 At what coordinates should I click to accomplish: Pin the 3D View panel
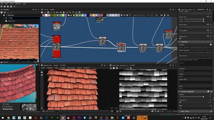point(102,65)
